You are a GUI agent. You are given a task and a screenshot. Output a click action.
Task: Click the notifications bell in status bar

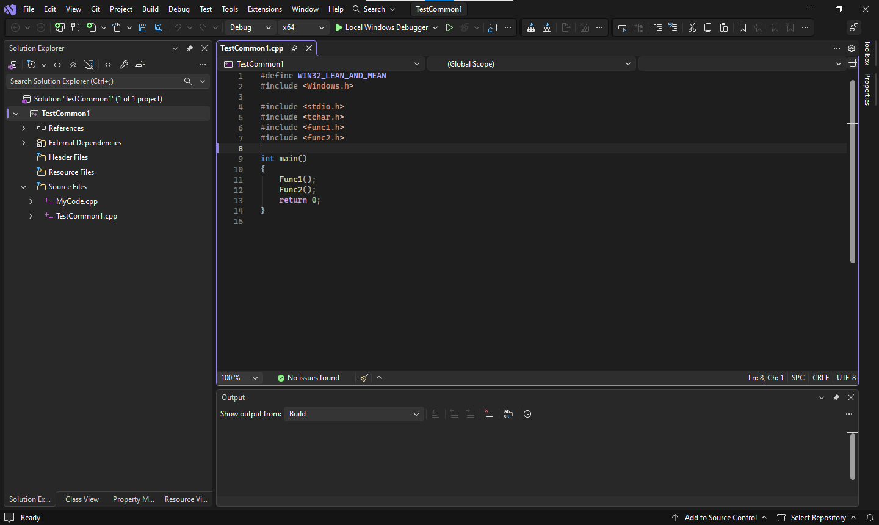tap(870, 518)
